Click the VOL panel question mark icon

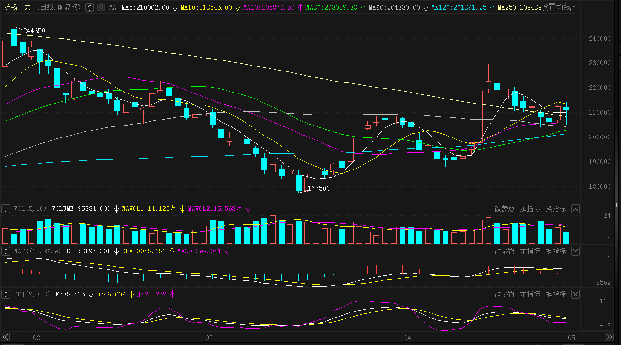[6, 209]
